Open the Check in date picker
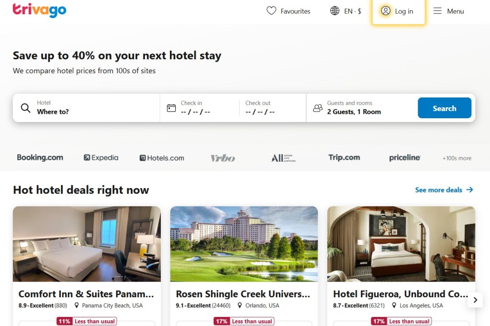This screenshot has height=326, width=490. click(x=200, y=108)
